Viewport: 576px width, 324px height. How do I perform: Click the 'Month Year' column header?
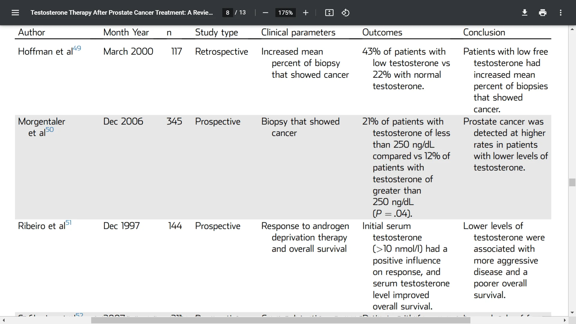(x=126, y=32)
